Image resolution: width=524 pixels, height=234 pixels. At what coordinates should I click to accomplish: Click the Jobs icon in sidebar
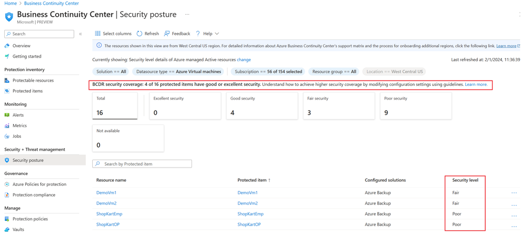tap(7, 136)
